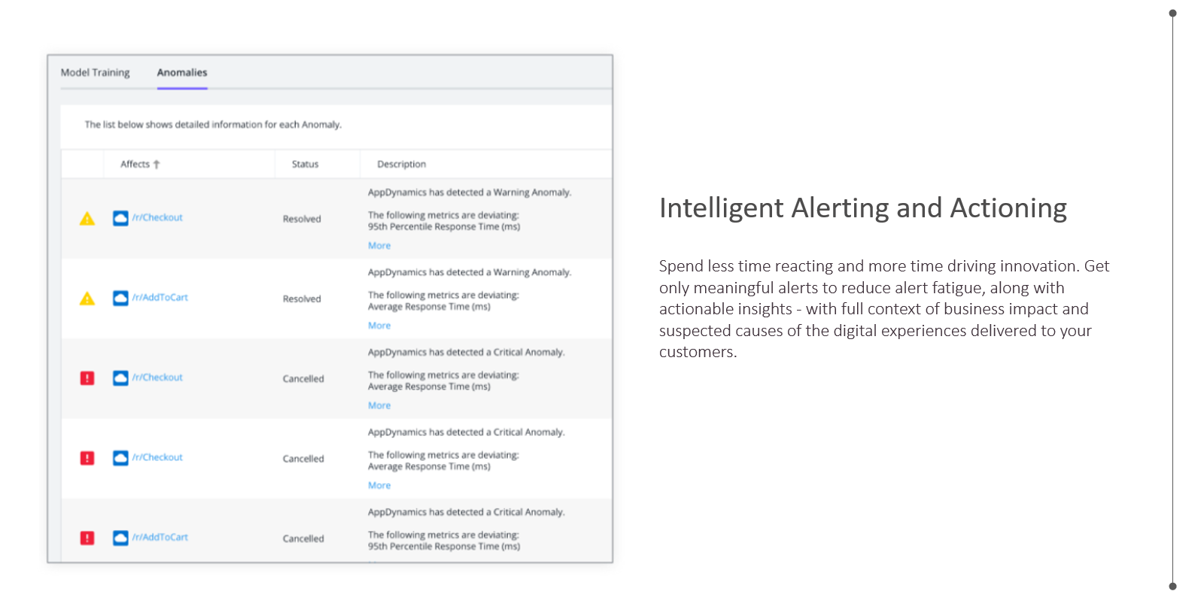Click the red critical icon on cancelled /r/AddToCart row

(x=87, y=538)
